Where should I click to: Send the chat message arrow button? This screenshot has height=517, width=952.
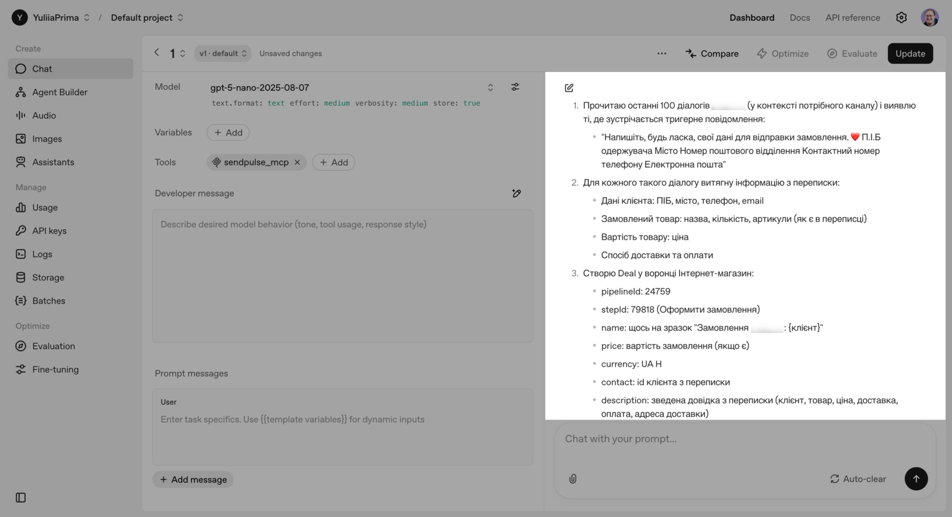(x=916, y=479)
